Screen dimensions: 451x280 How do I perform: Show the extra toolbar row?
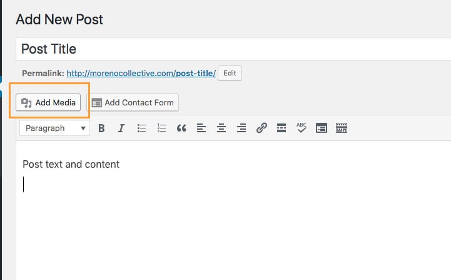click(x=342, y=128)
